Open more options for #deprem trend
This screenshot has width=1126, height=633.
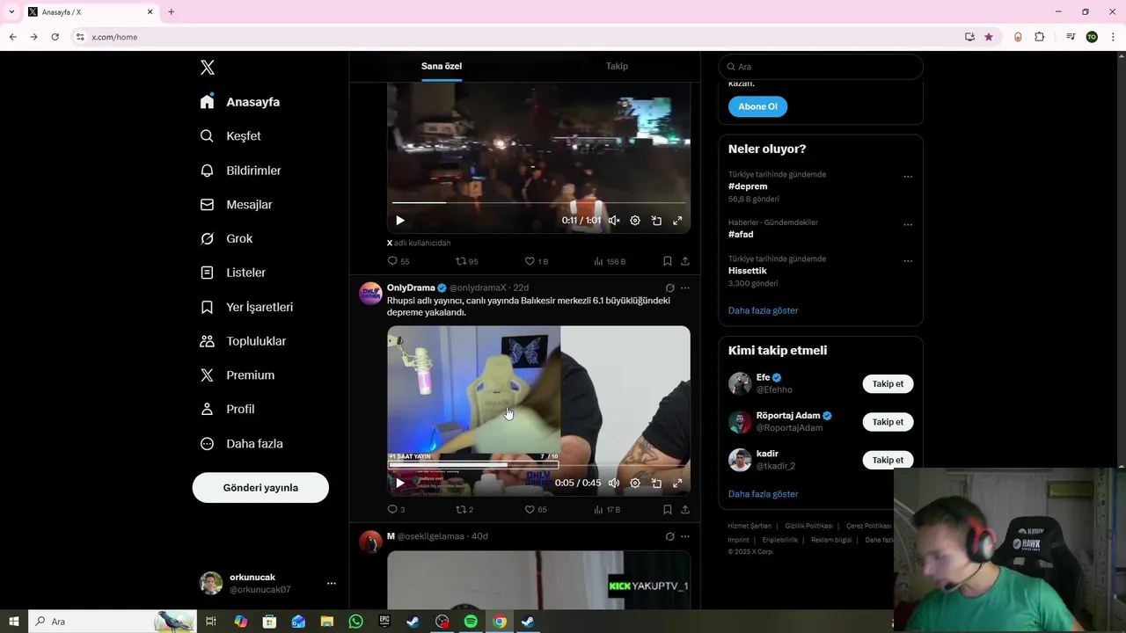(908, 177)
